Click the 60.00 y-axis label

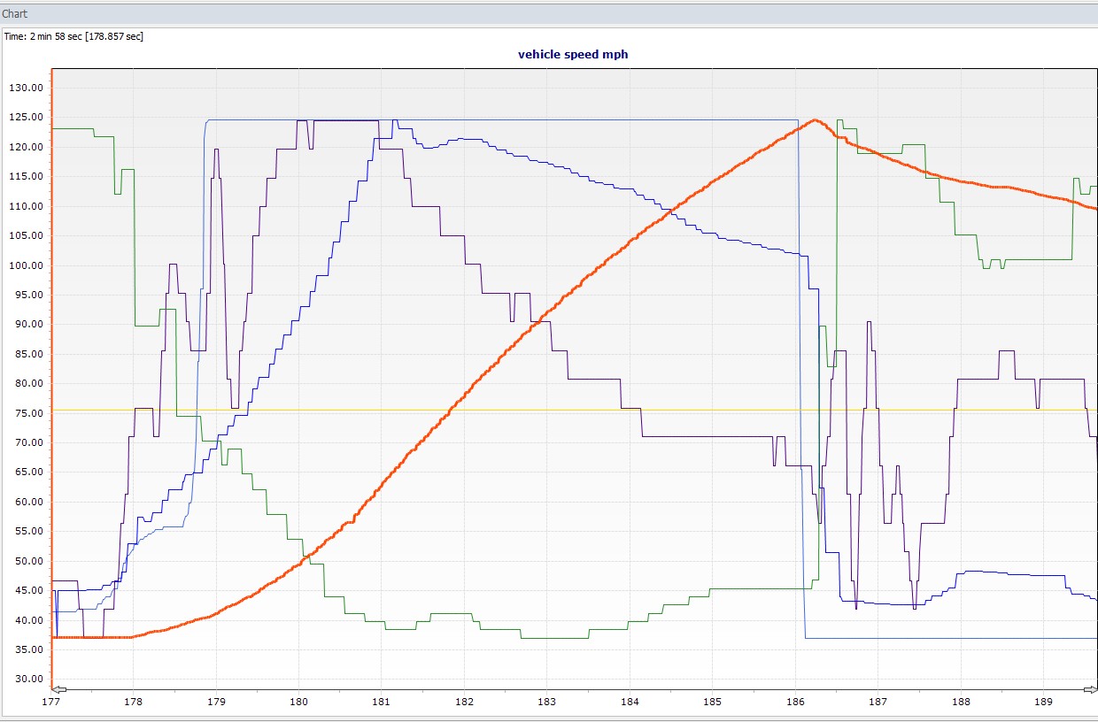click(x=29, y=502)
